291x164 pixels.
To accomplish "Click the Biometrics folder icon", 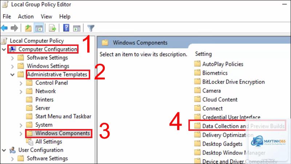I will point(197,73).
